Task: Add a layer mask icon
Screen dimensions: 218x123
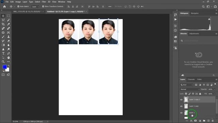Action: (x=196, y=121)
